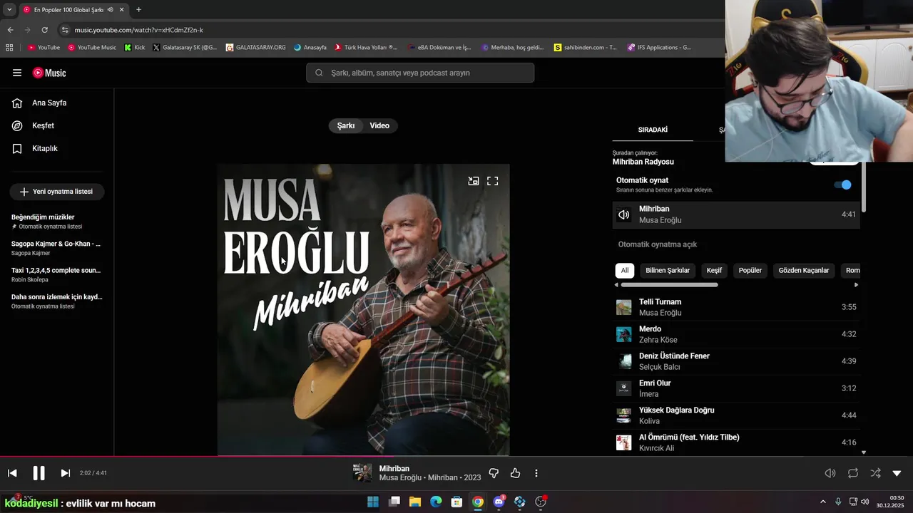Open Discord from the taskbar
The height and width of the screenshot is (513, 913).
(x=499, y=502)
